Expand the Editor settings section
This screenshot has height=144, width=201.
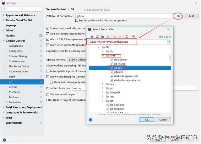click(3, 30)
